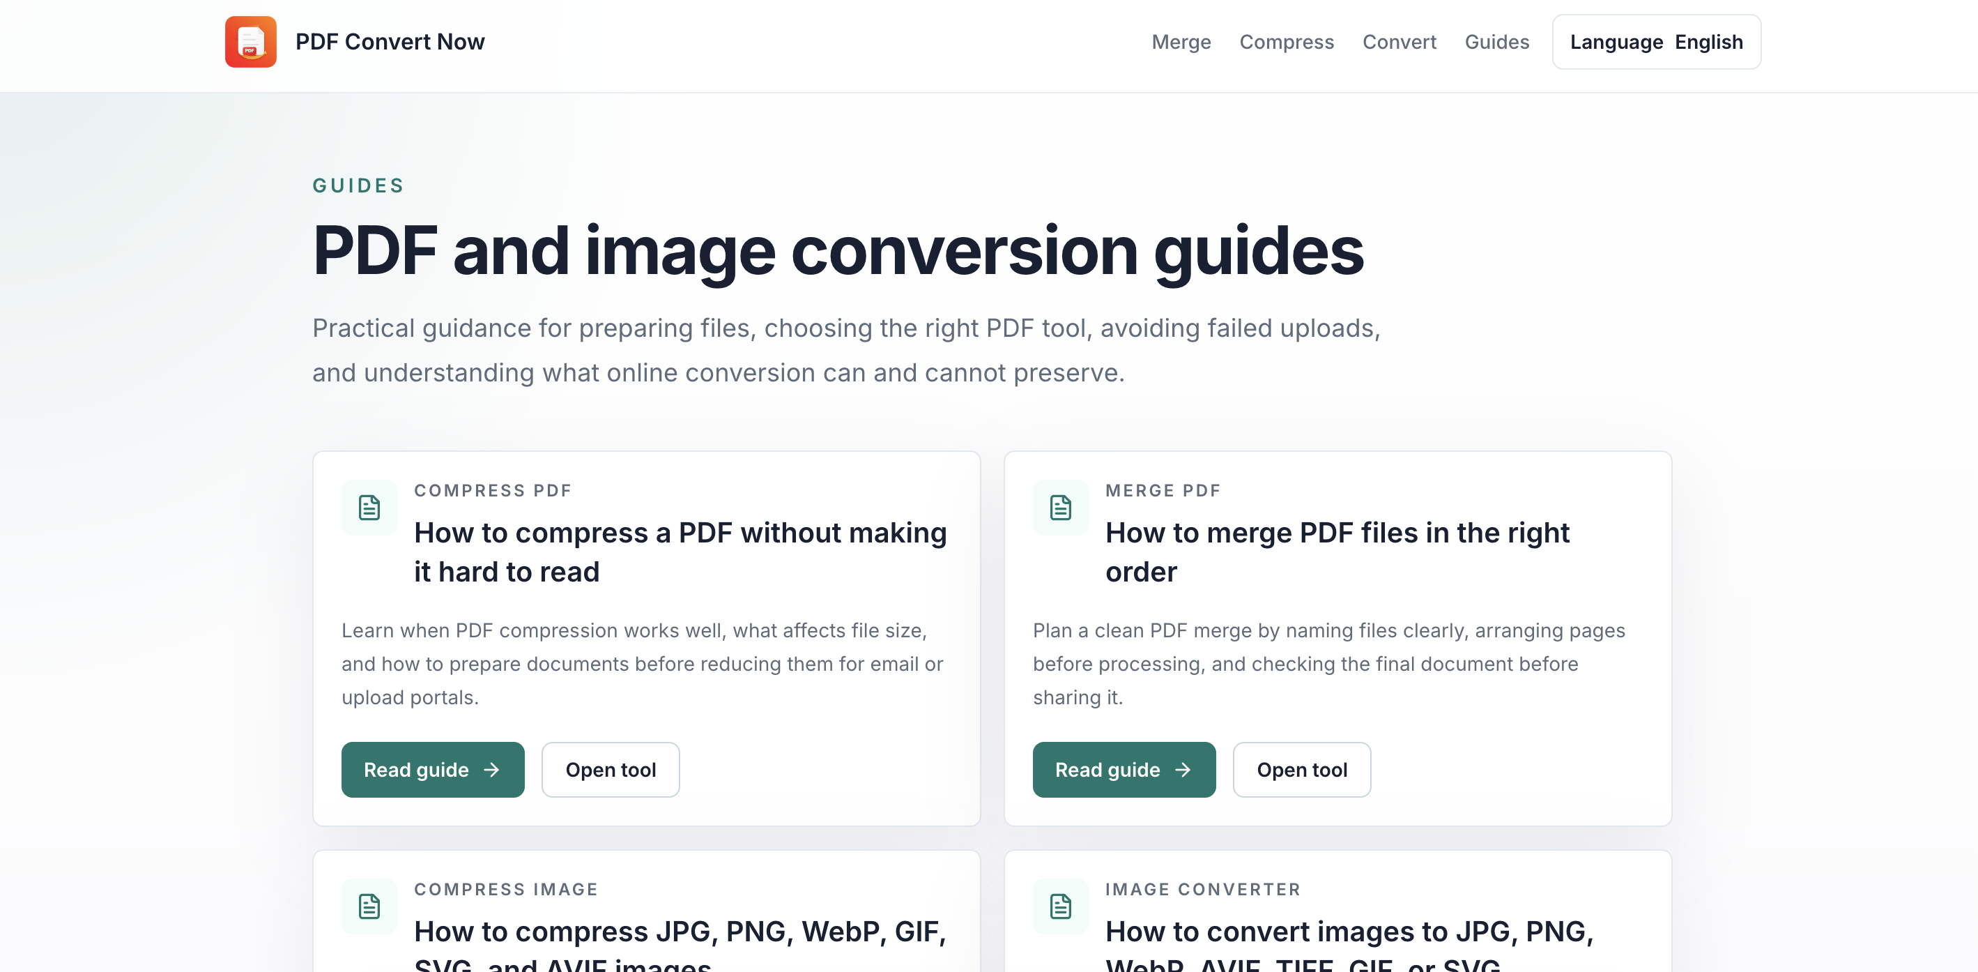Open the Merge menu item
Image resolution: width=1978 pixels, height=972 pixels.
[1181, 42]
